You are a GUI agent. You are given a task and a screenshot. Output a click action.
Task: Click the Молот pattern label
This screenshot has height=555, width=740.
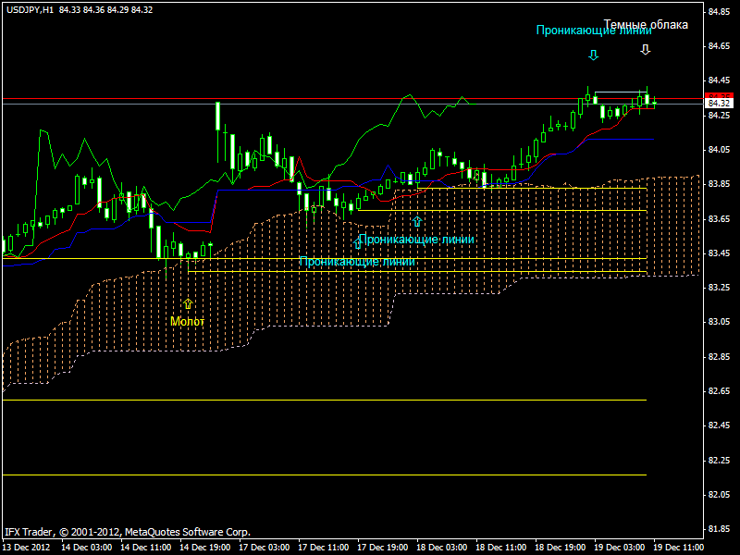point(187,321)
